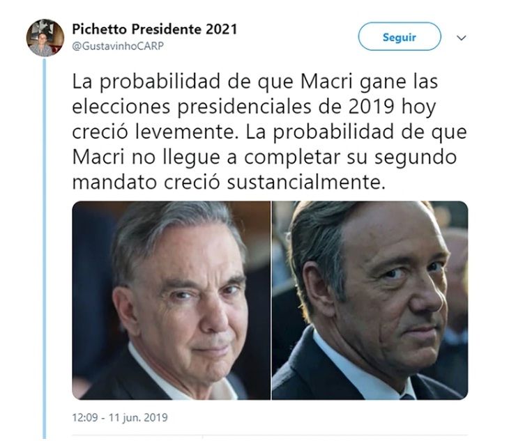Click the date '11 jun.' in the timestamp
The width and height of the screenshot is (509, 441).
coord(125,417)
